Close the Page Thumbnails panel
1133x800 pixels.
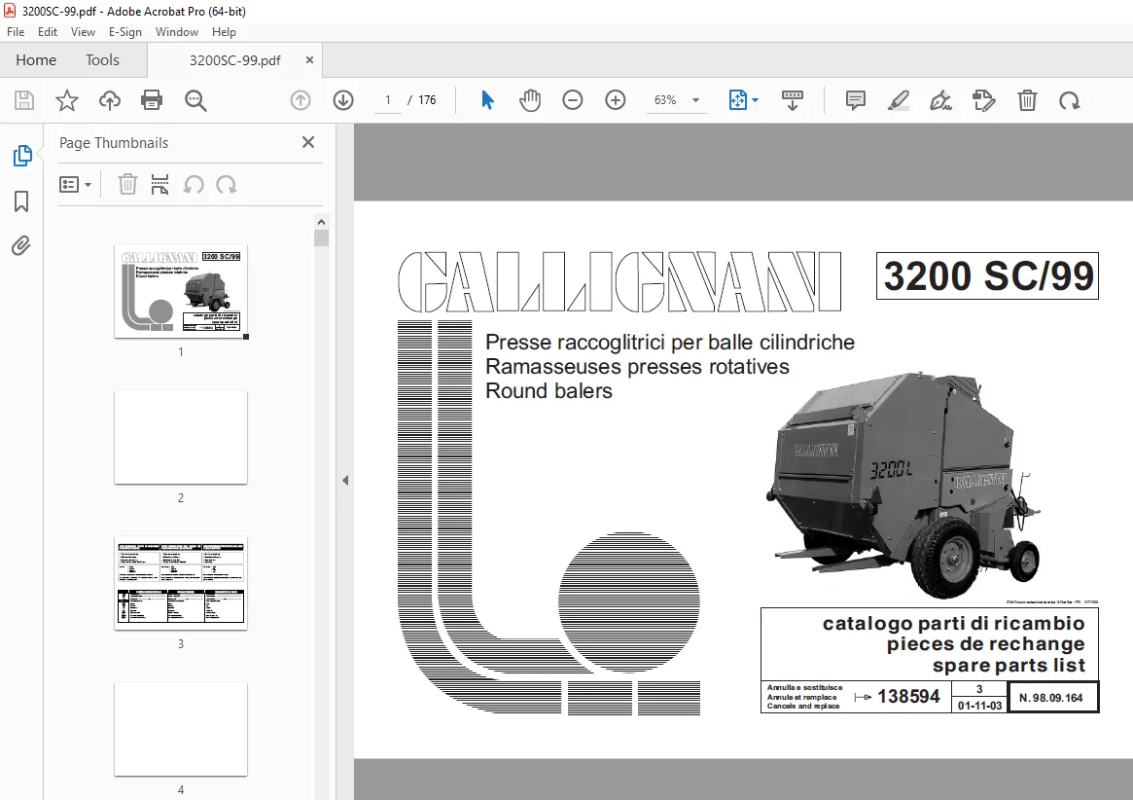(x=308, y=142)
